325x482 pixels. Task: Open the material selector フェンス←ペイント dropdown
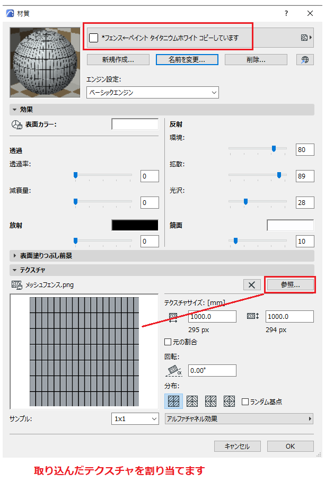click(x=200, y=38)
